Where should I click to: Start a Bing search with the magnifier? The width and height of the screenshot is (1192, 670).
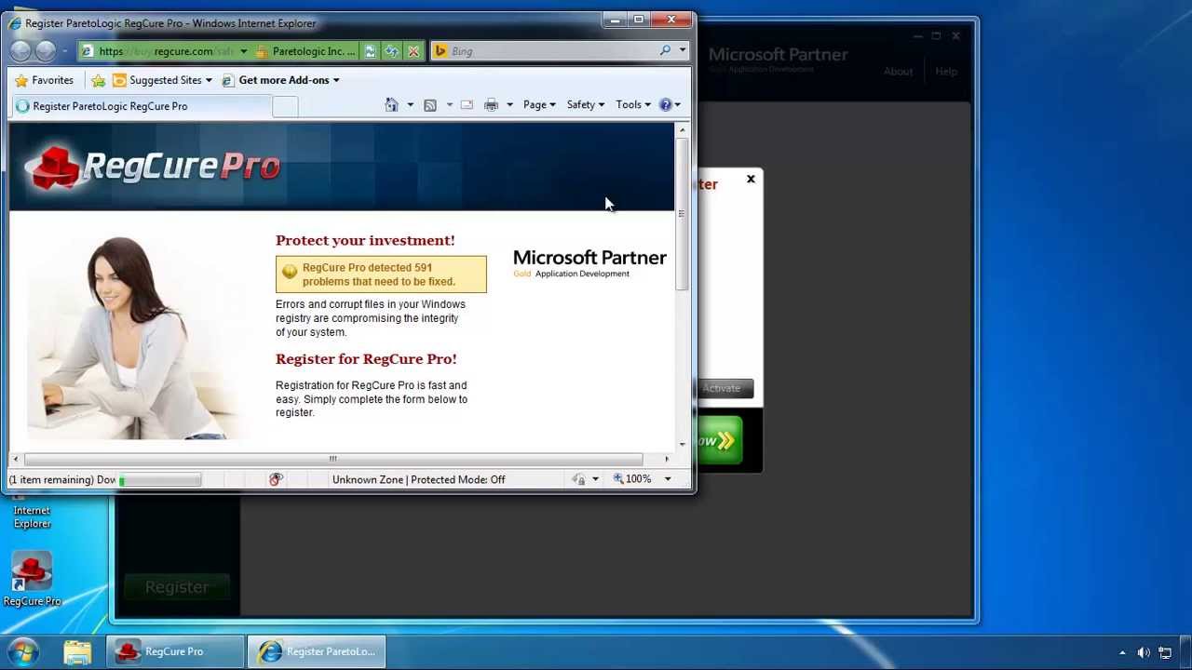665,50
